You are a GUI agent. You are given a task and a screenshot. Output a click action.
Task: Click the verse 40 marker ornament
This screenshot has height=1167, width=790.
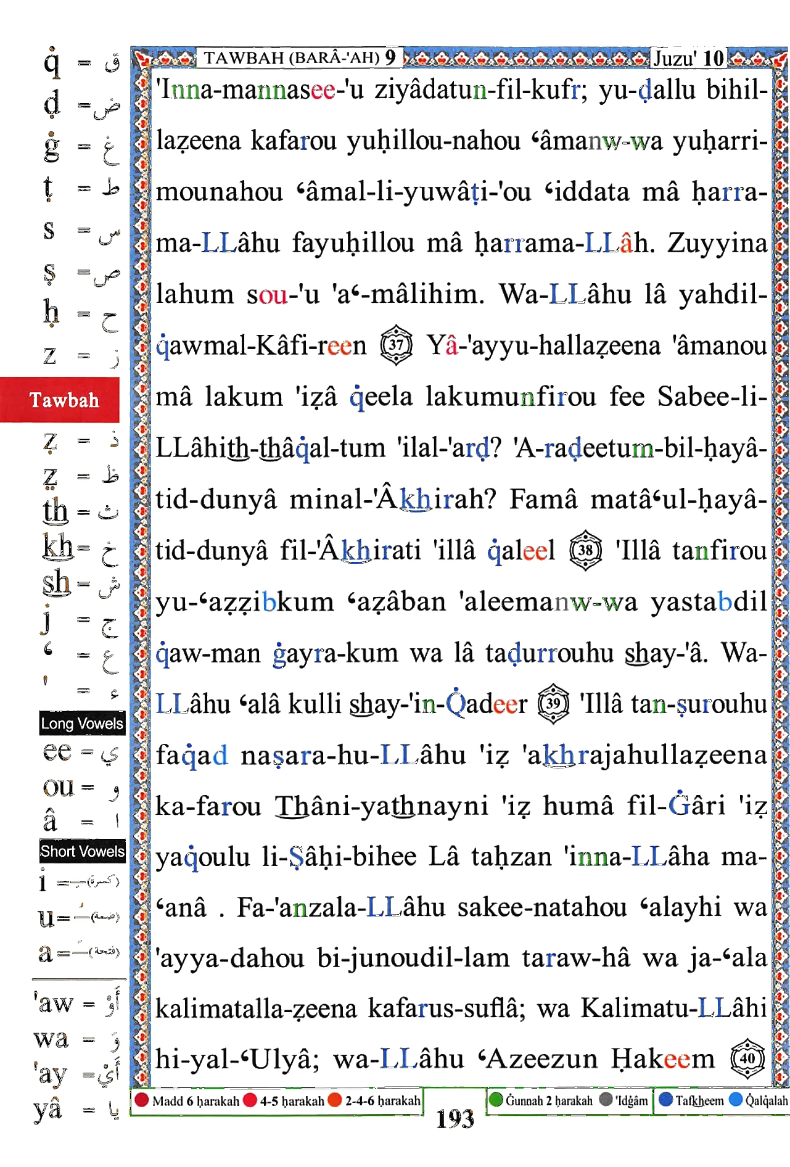[747, 1058]
